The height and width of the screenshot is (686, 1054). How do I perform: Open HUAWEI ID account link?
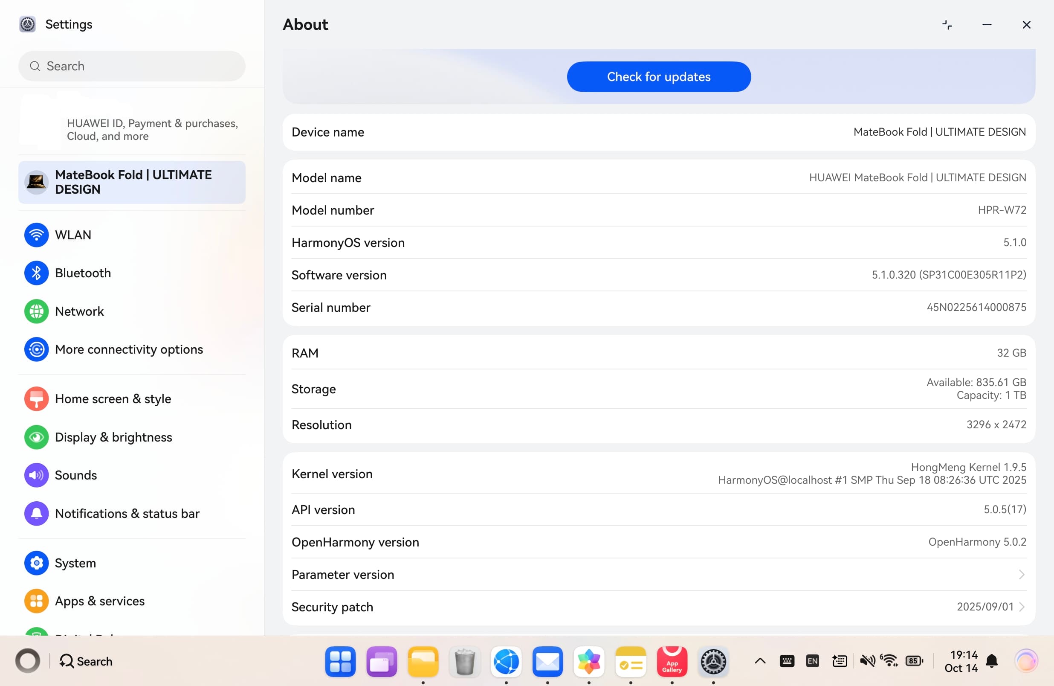[x=152, y=129]
